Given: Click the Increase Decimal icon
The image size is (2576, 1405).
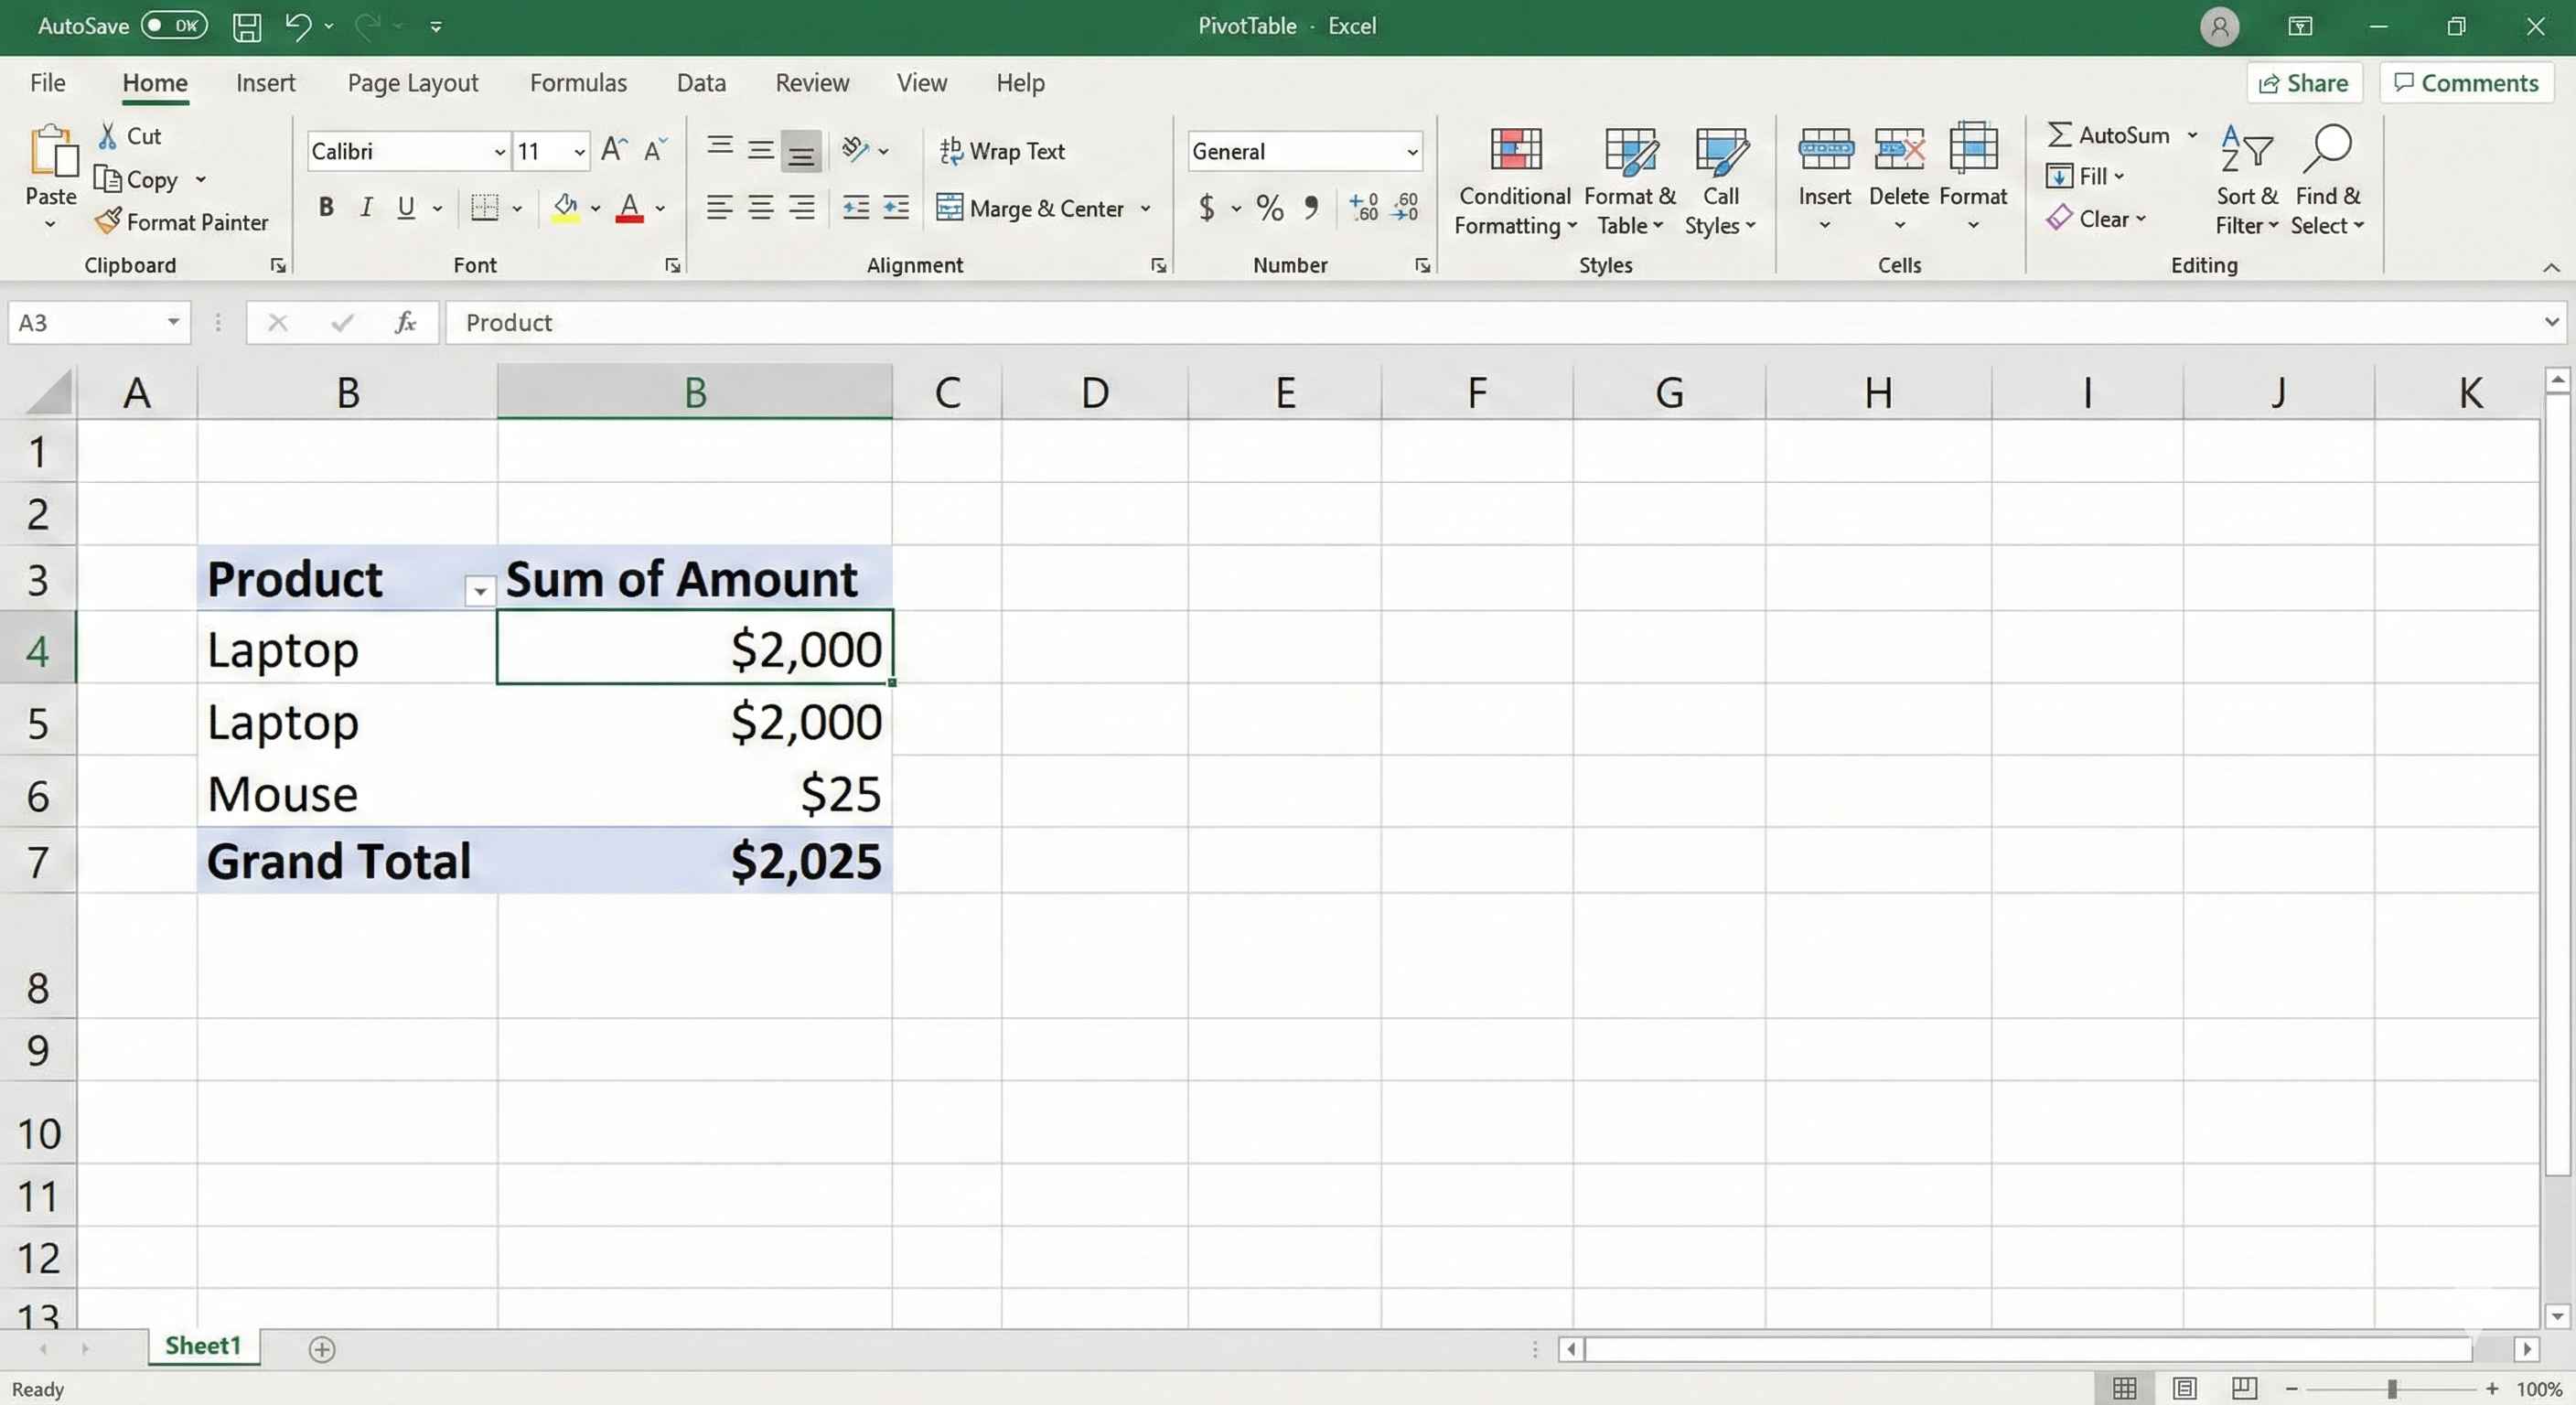Looking at the screenshot, I should tap(1363, 207).
